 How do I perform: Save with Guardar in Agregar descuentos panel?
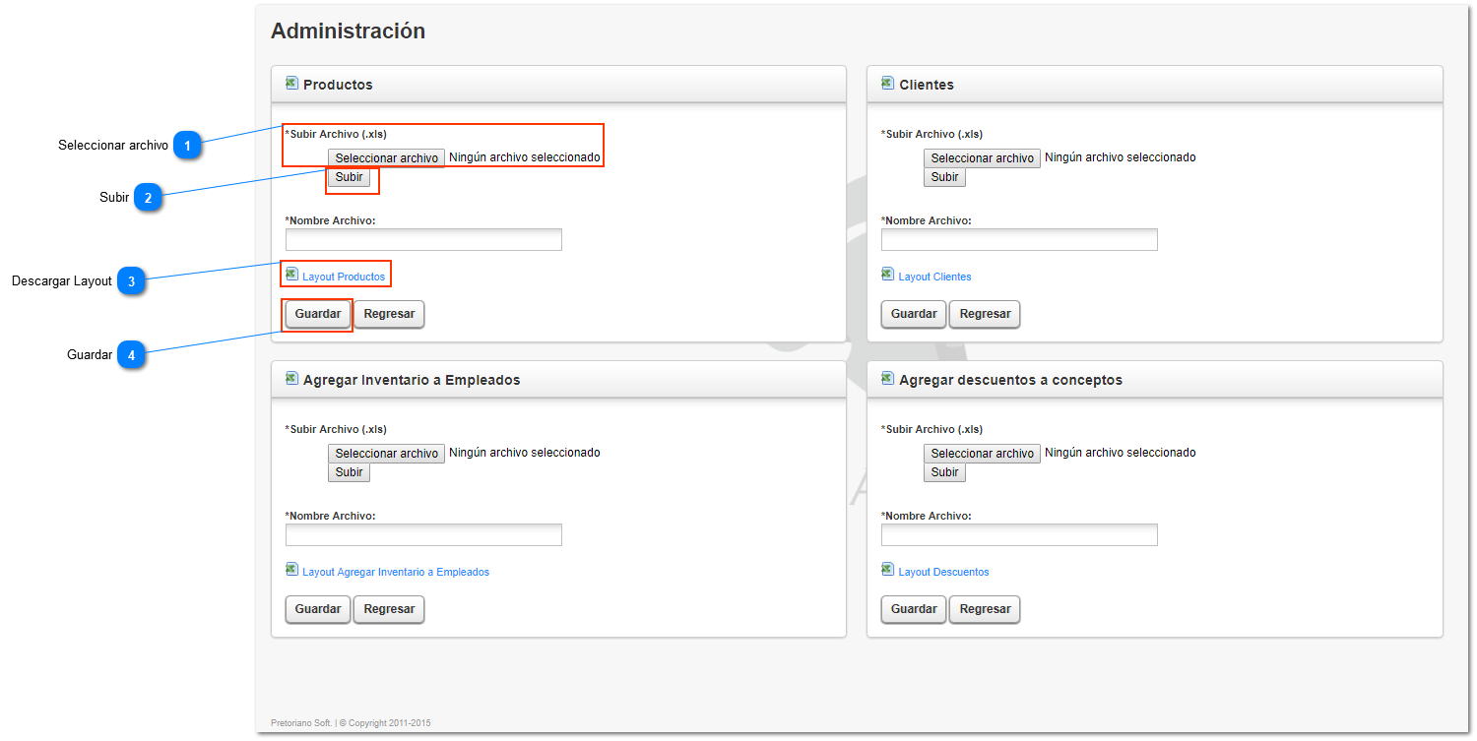[914, 609]
